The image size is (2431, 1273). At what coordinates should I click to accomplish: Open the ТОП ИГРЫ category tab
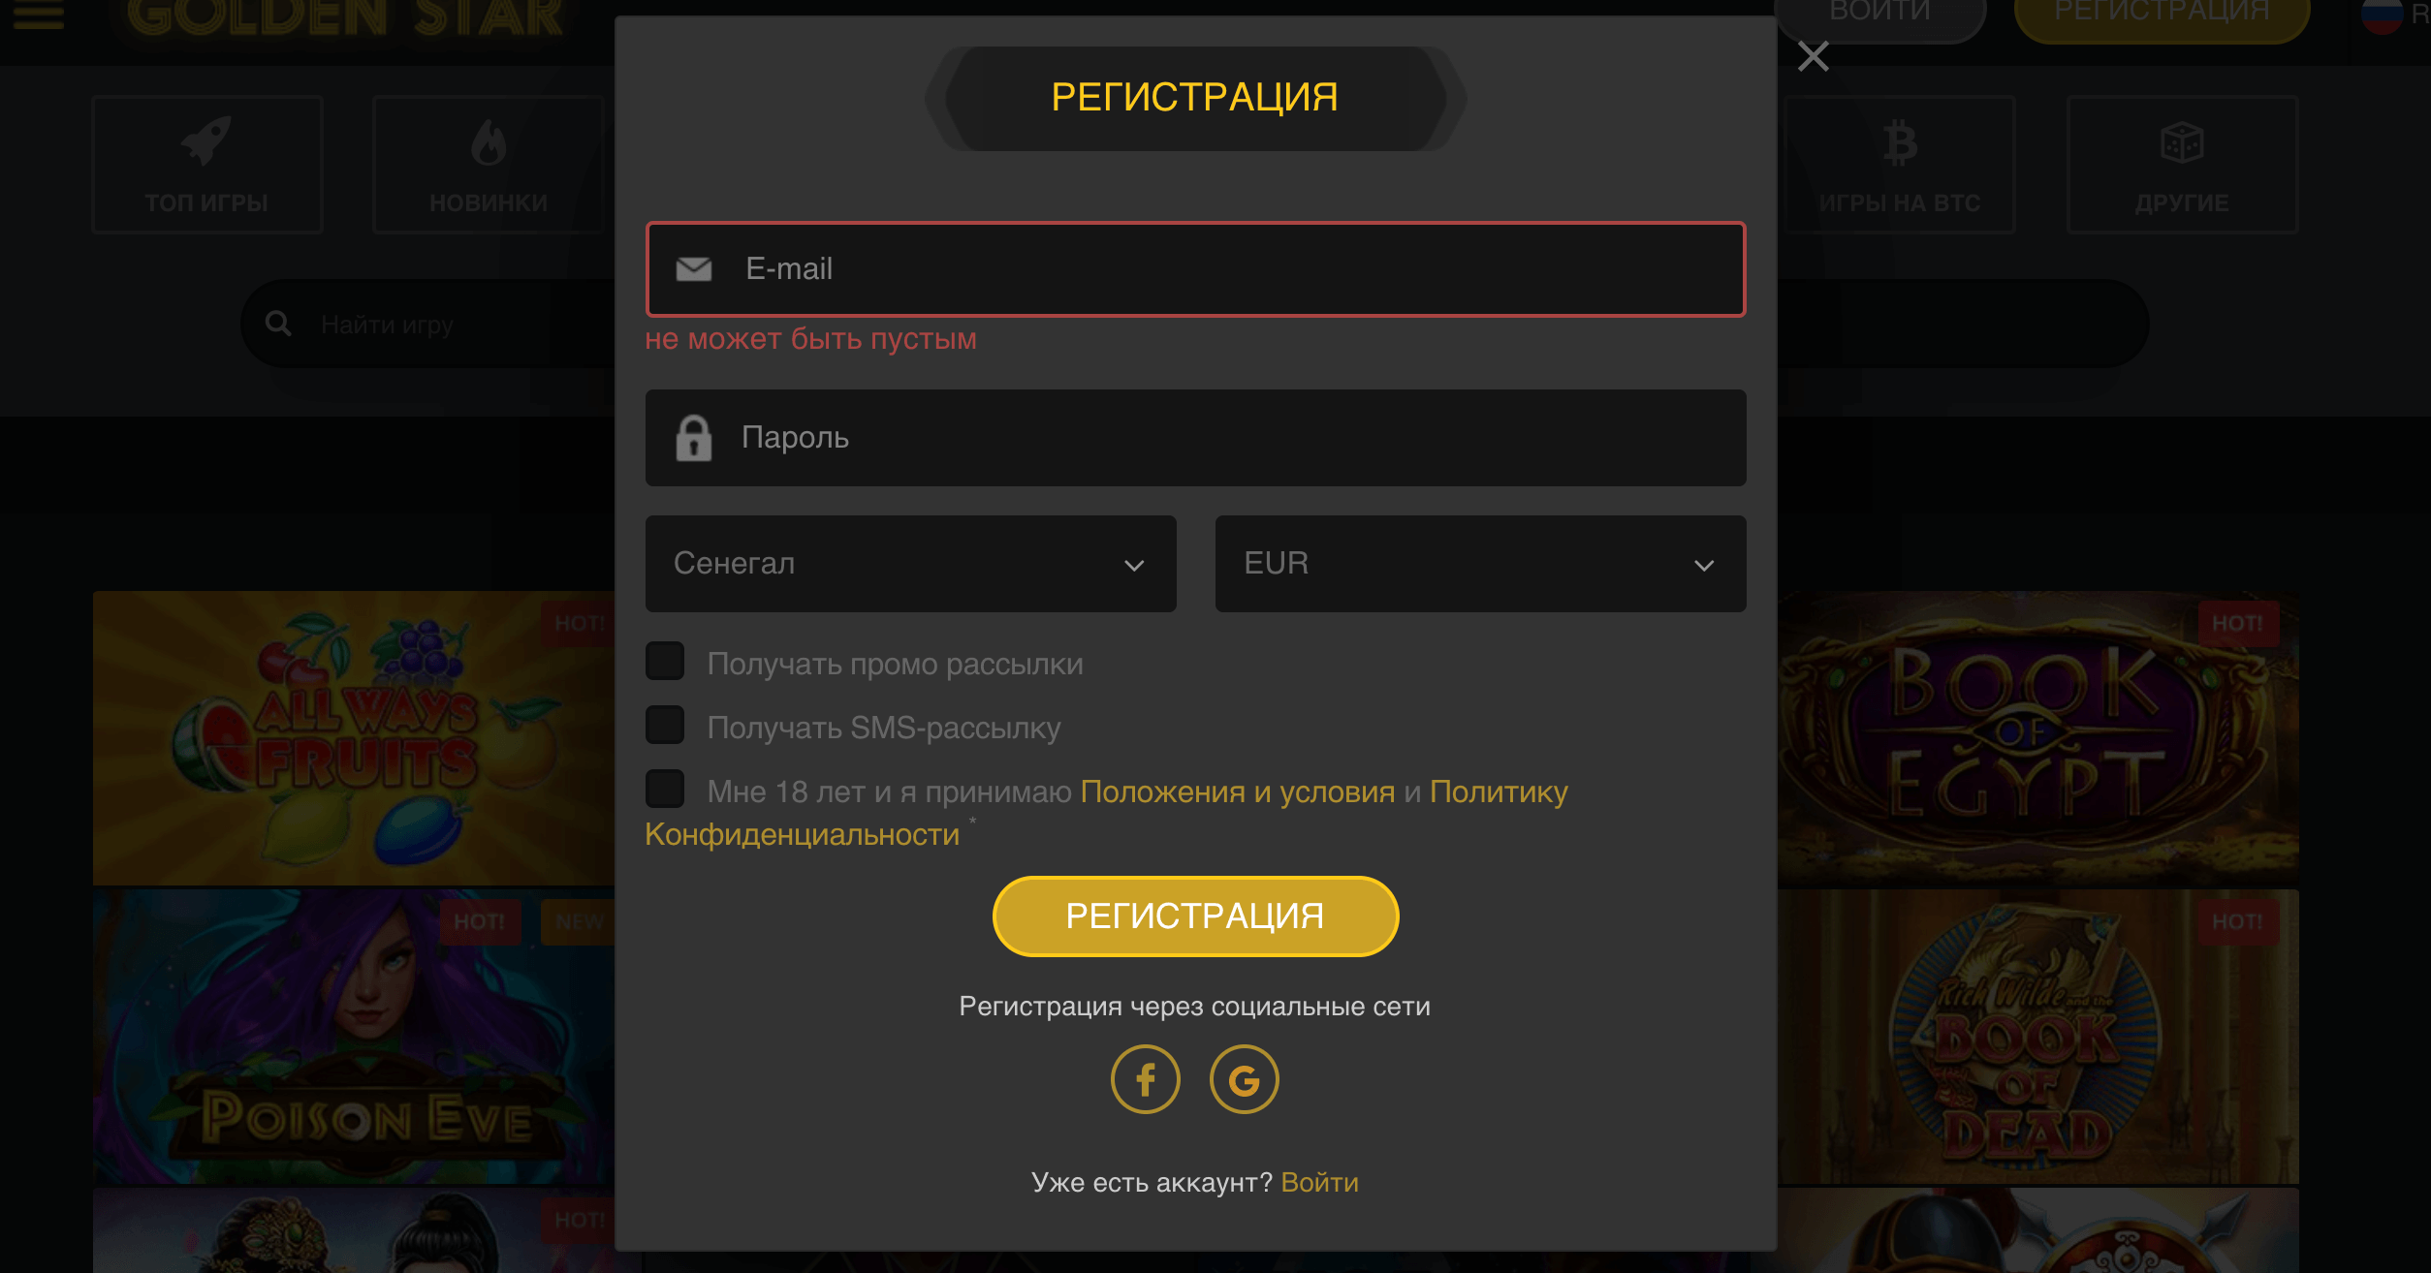207,165
